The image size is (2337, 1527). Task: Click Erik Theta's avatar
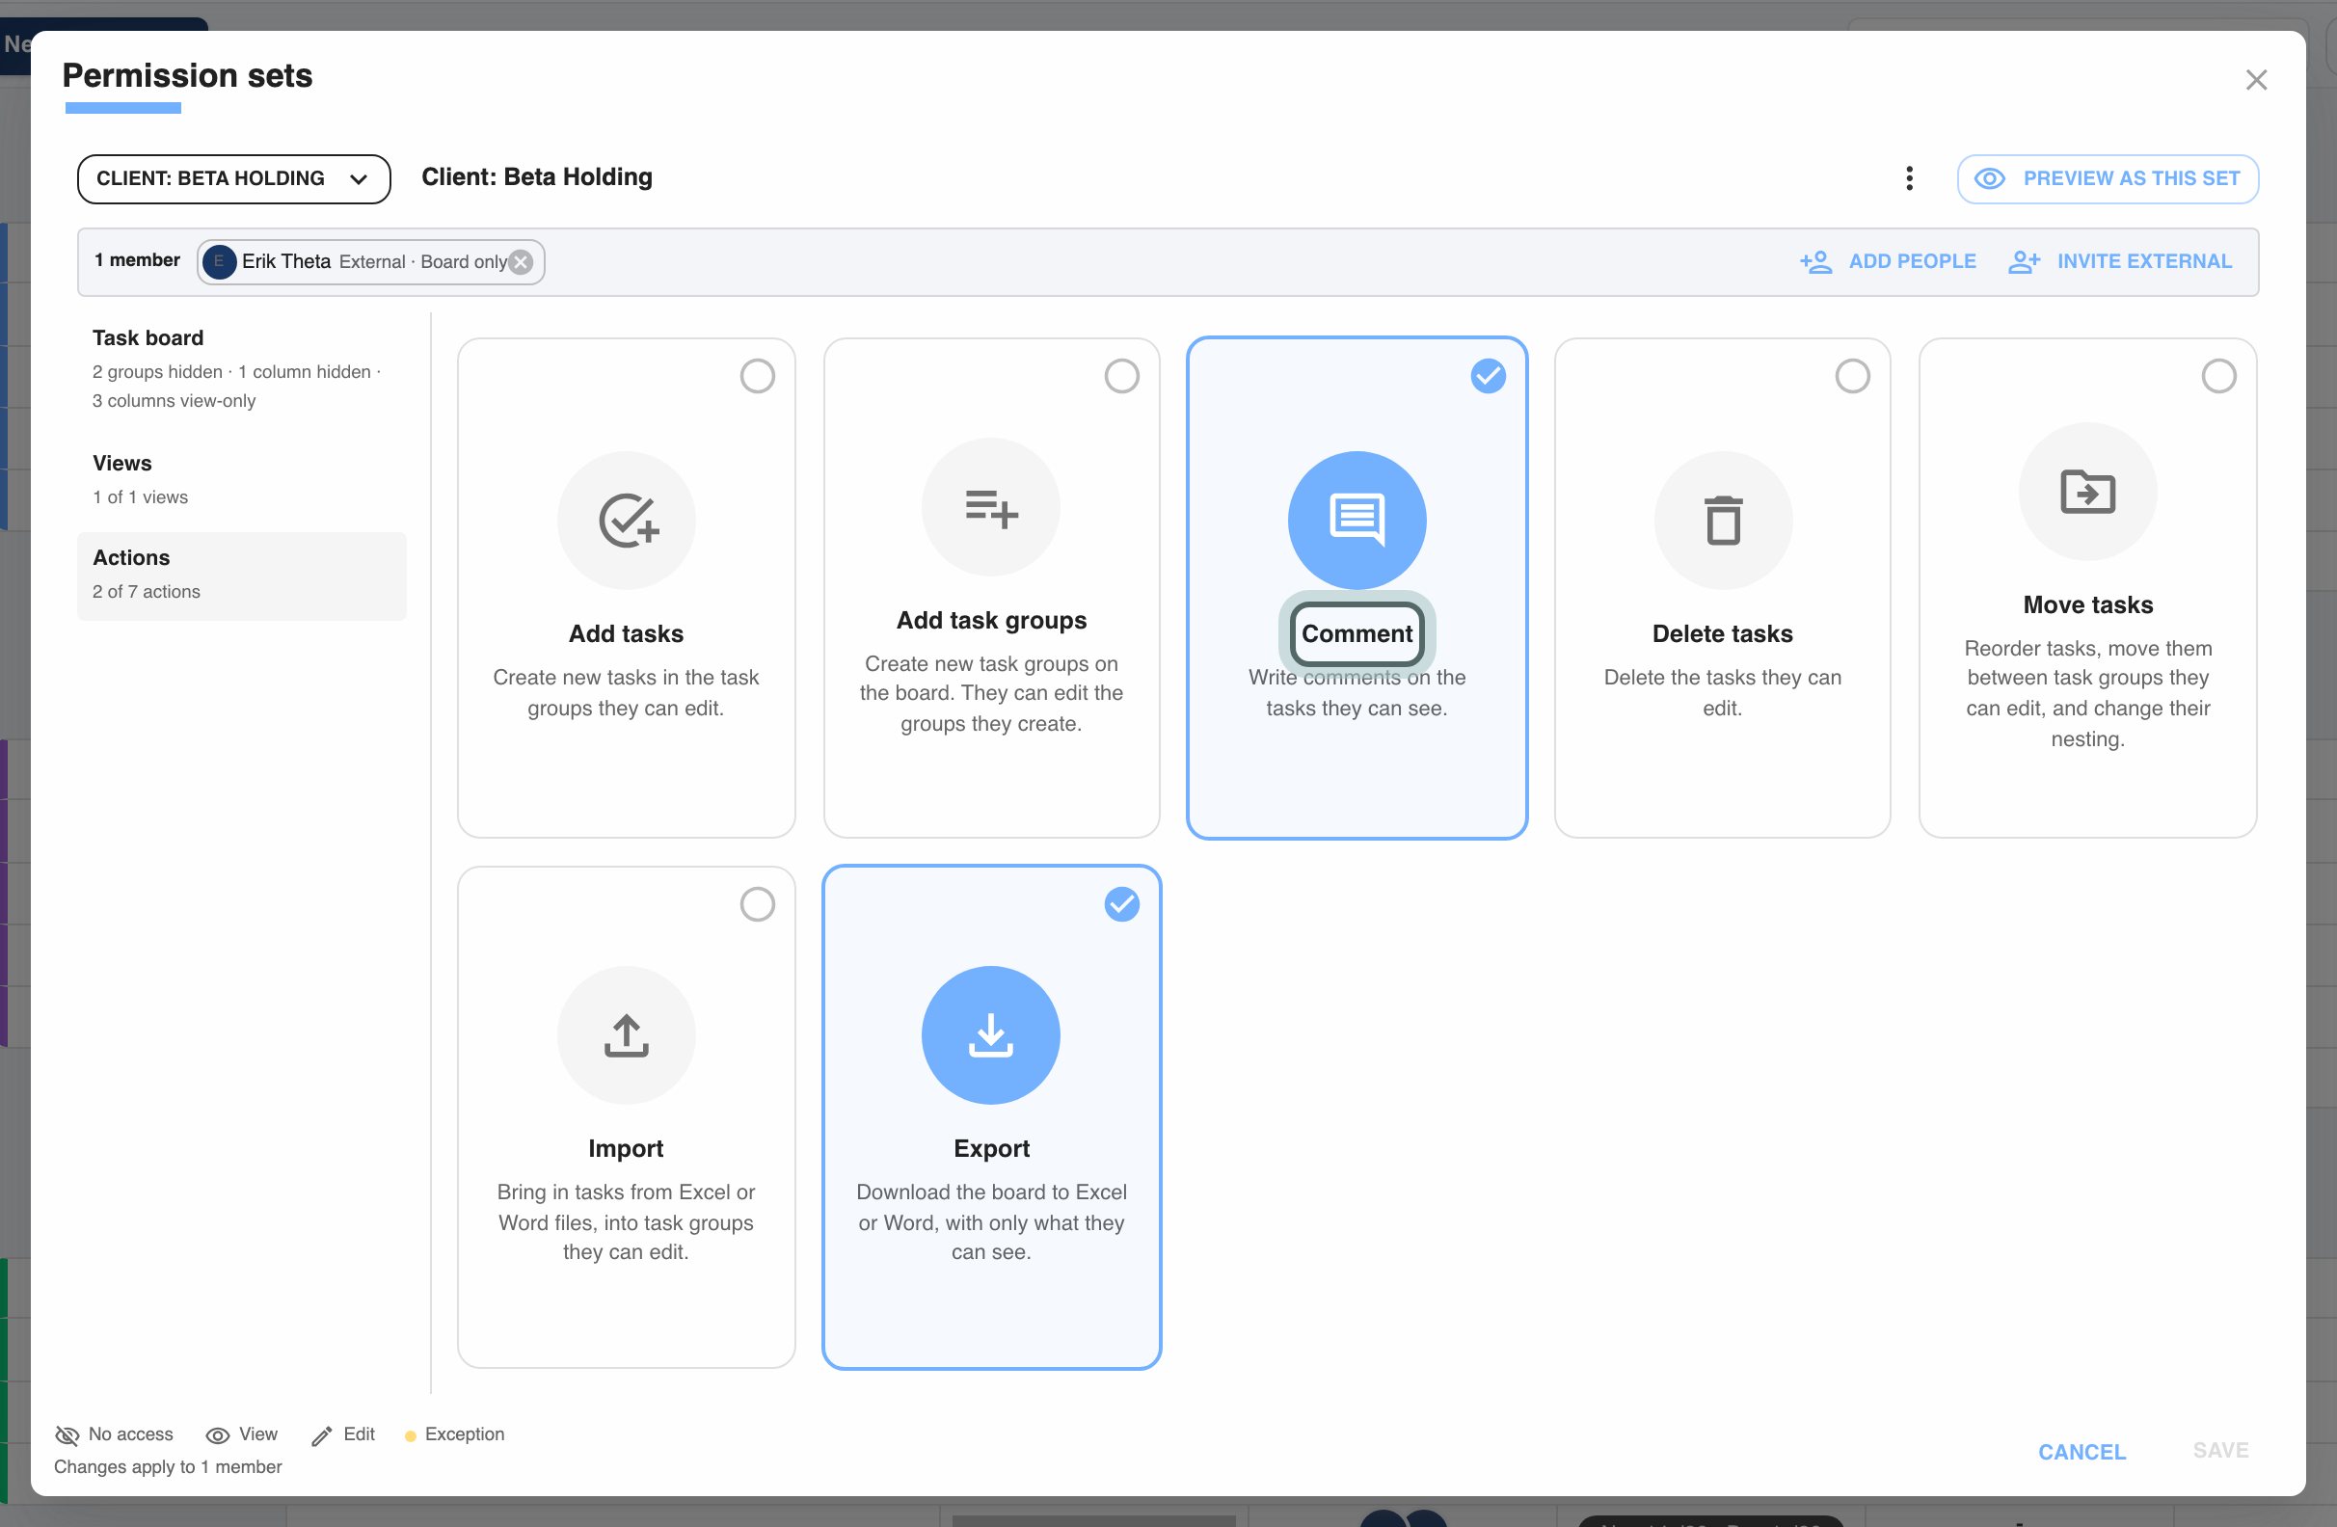coord(219,261)
